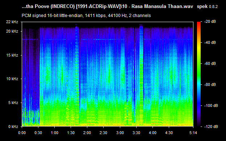Click the green section of the color scale
This screenshot has height=141, width=226.
coord(199,69)
